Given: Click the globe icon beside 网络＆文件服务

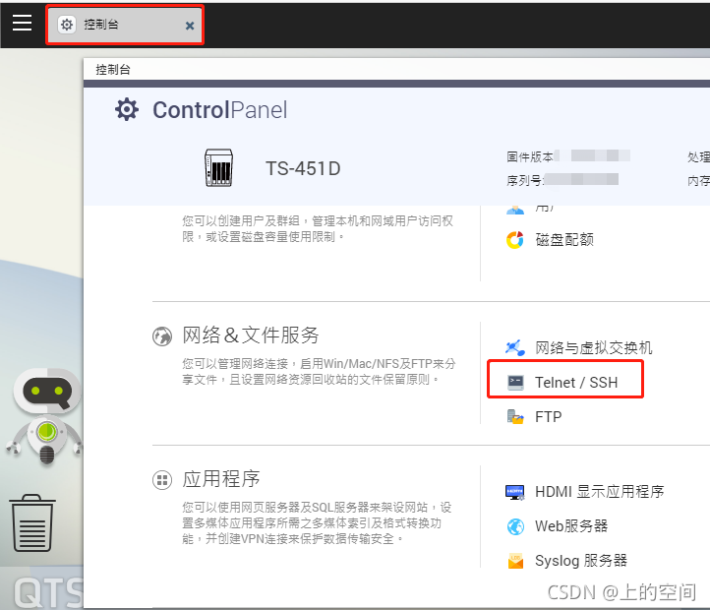Looking at the screenshot, I should 162,336.
